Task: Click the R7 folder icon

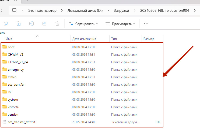Action: pyautogui.click(x=5, y=92)
